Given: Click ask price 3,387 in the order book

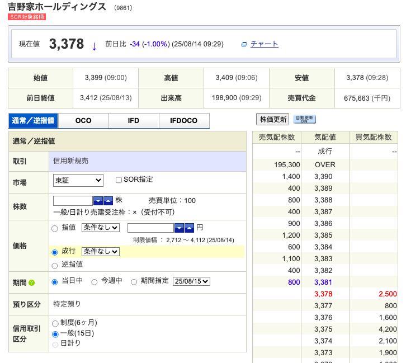Looking at the screenshot, I should point(323,212).
